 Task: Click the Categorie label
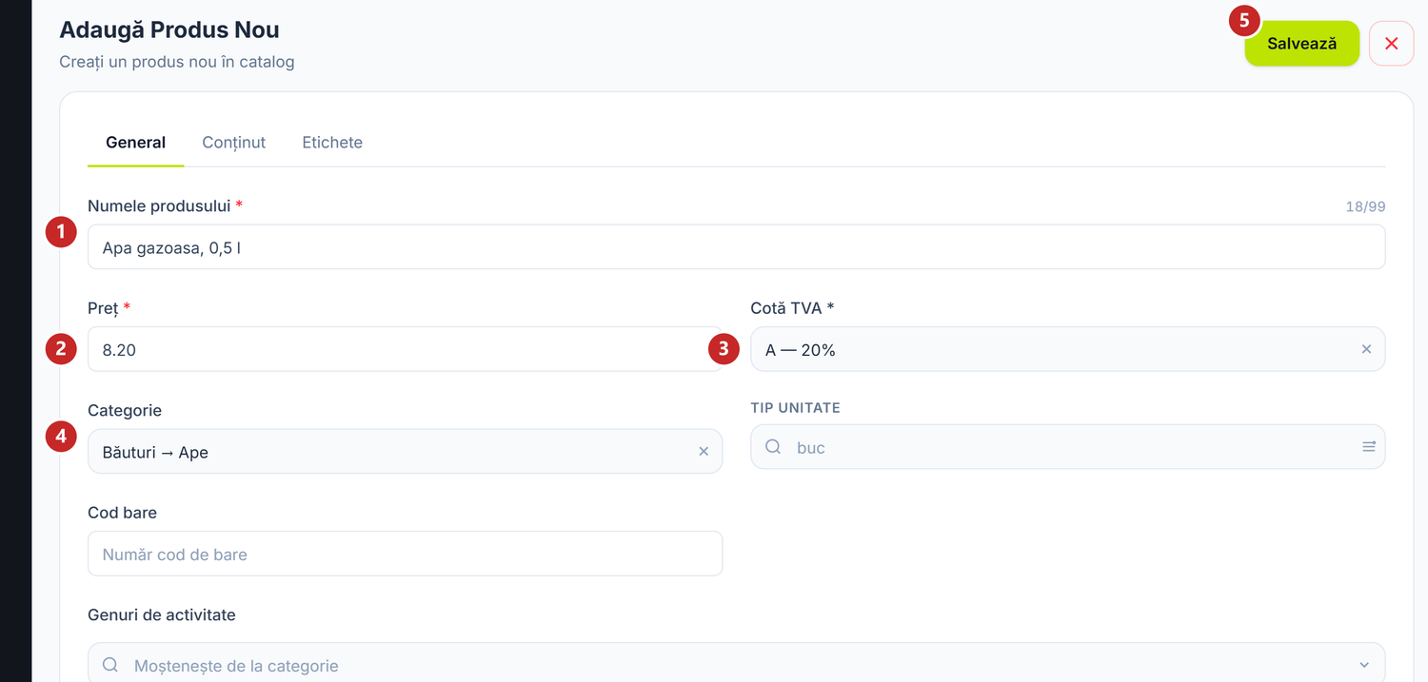coord(125,410)
